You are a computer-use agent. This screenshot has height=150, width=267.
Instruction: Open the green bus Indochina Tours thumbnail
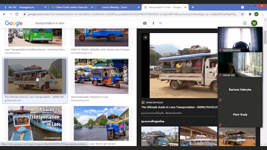click(x=35, y=37)
